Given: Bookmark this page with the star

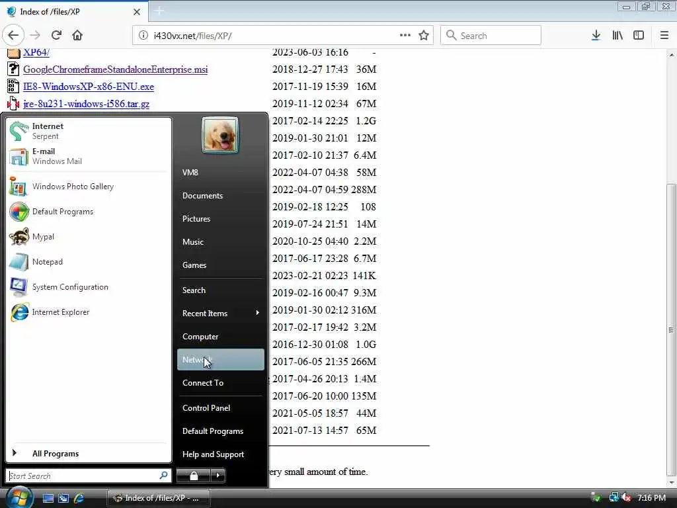Looking at the screenshot, I should (424, 35).
